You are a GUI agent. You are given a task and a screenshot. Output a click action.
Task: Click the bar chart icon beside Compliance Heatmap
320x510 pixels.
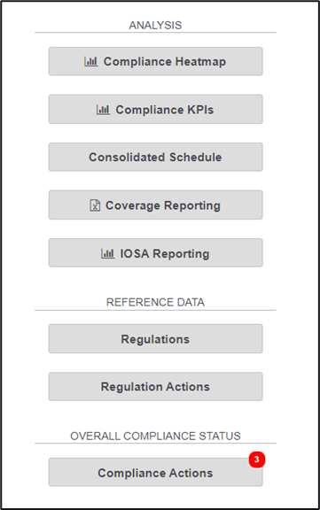90,61
